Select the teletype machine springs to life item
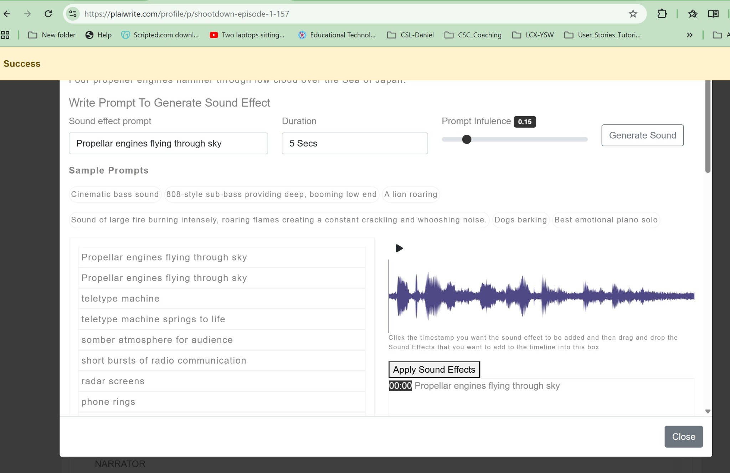The image size is (730, 473). point(221,319)
